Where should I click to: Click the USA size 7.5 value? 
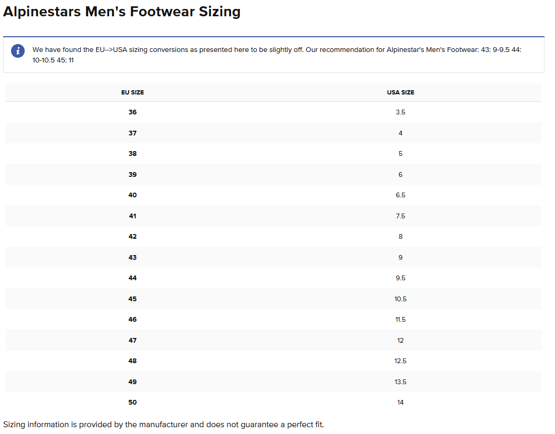[400, 216]
